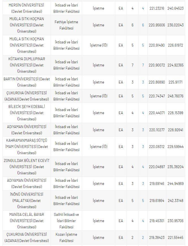Select the Zonguldak Bülent Ecevit Üniversitesi name cell

coord(27,167)
